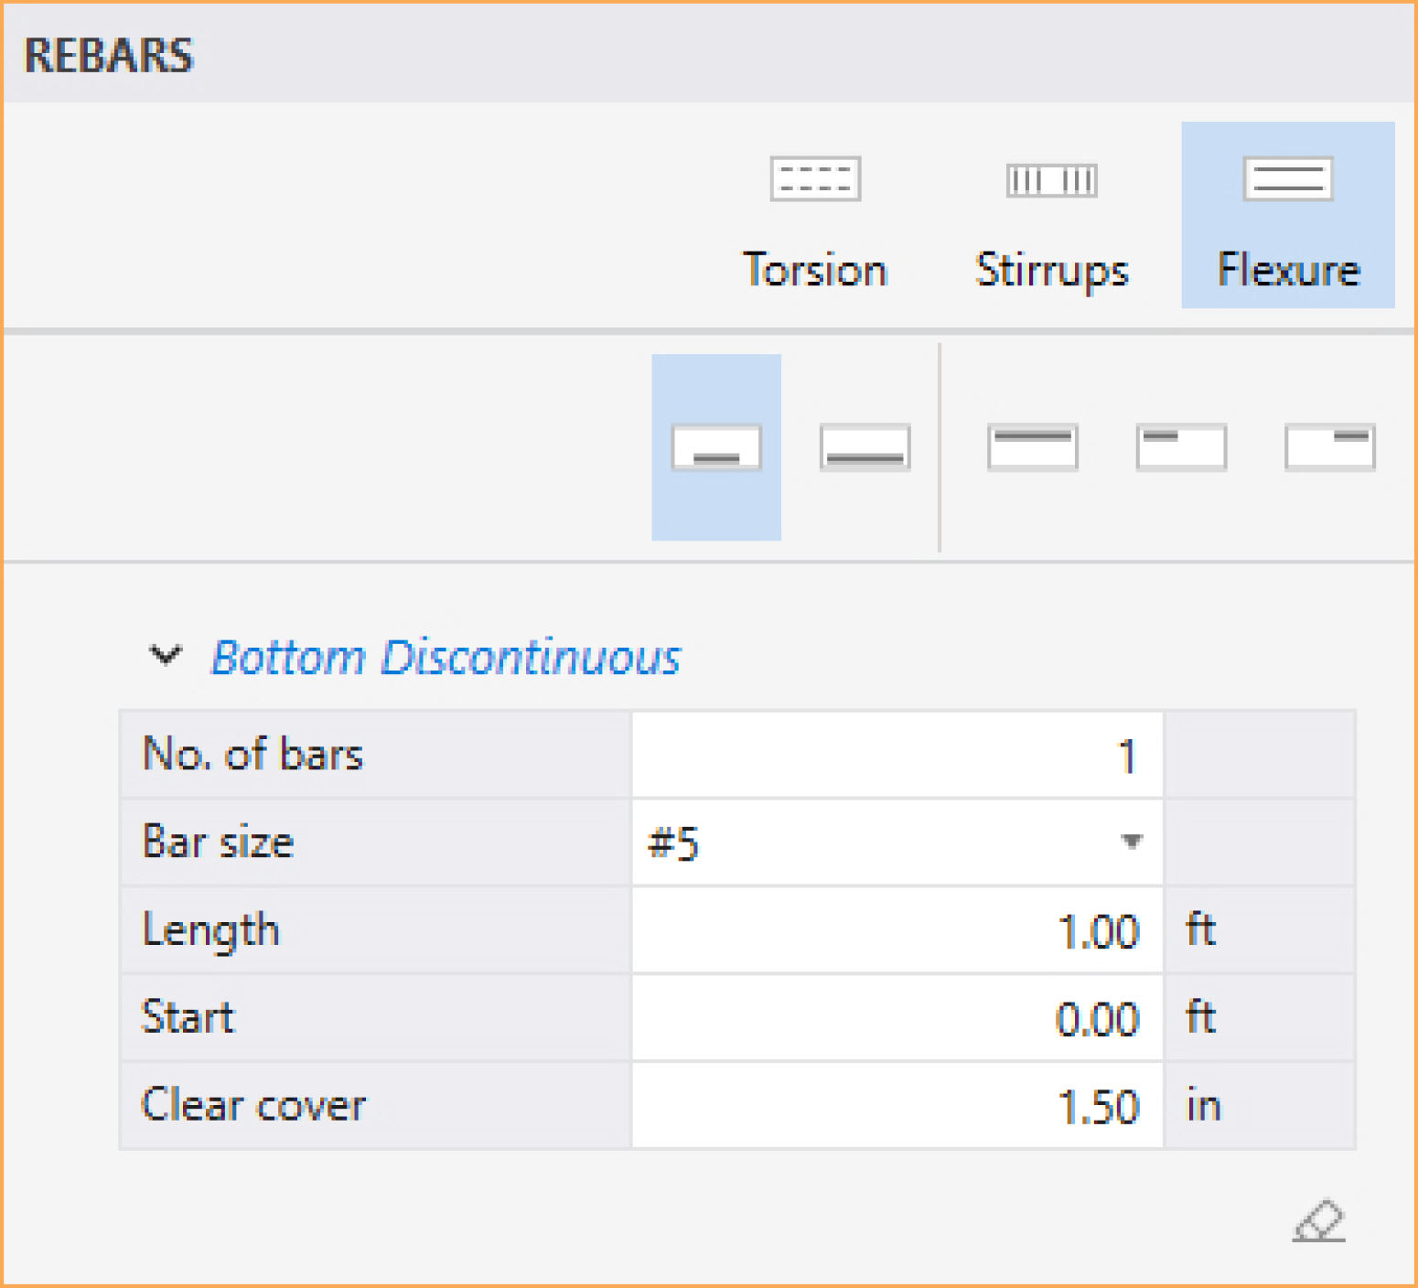This screenshot has height=1288, width=1418.
Task: Switch to the Torsion rebar type
Action: (814, 220)
